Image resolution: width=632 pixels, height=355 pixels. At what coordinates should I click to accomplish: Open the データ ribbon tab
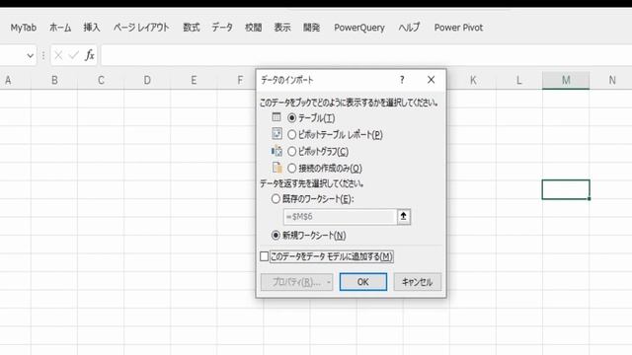click(x=222, y=28)
